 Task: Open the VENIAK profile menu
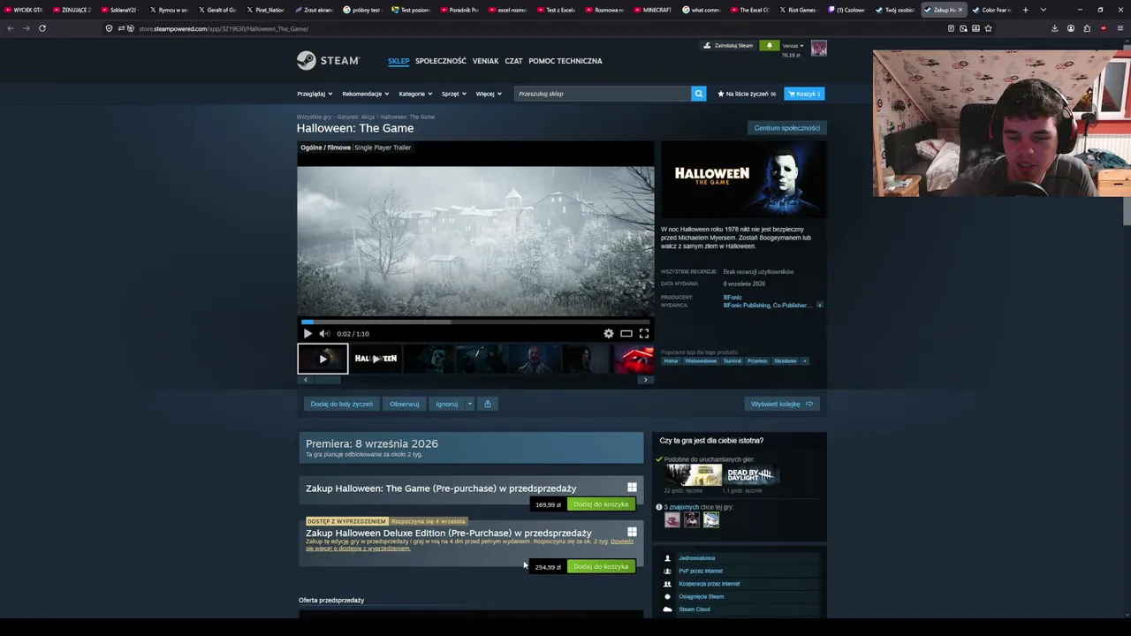485,61
